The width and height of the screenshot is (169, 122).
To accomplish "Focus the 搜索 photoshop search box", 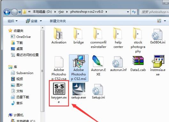I will (x=154, y=12).
